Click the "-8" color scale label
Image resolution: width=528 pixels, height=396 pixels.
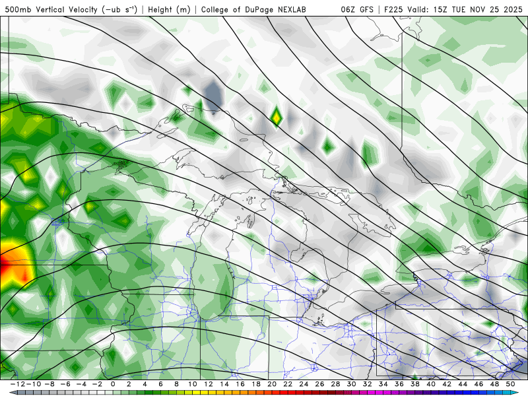point(48,384)
